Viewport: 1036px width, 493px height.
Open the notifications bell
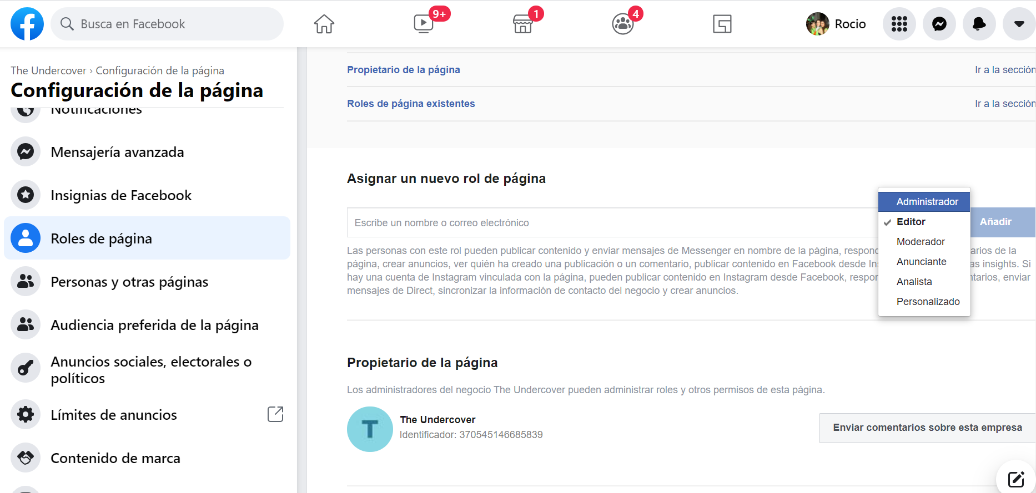(x=979, y=24)
